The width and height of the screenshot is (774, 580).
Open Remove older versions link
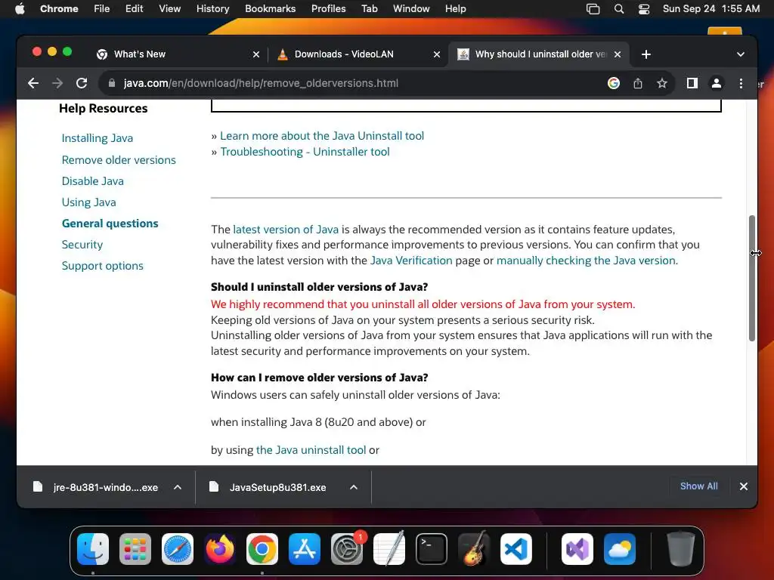[x=119, y=160]
